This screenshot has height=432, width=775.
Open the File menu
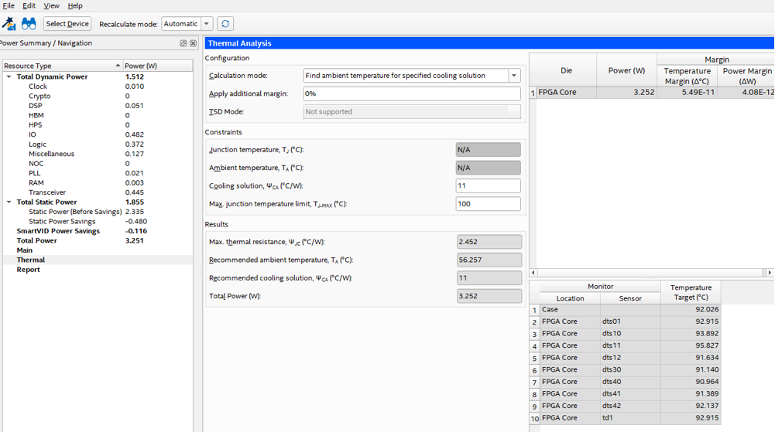(x=9, y=6)
